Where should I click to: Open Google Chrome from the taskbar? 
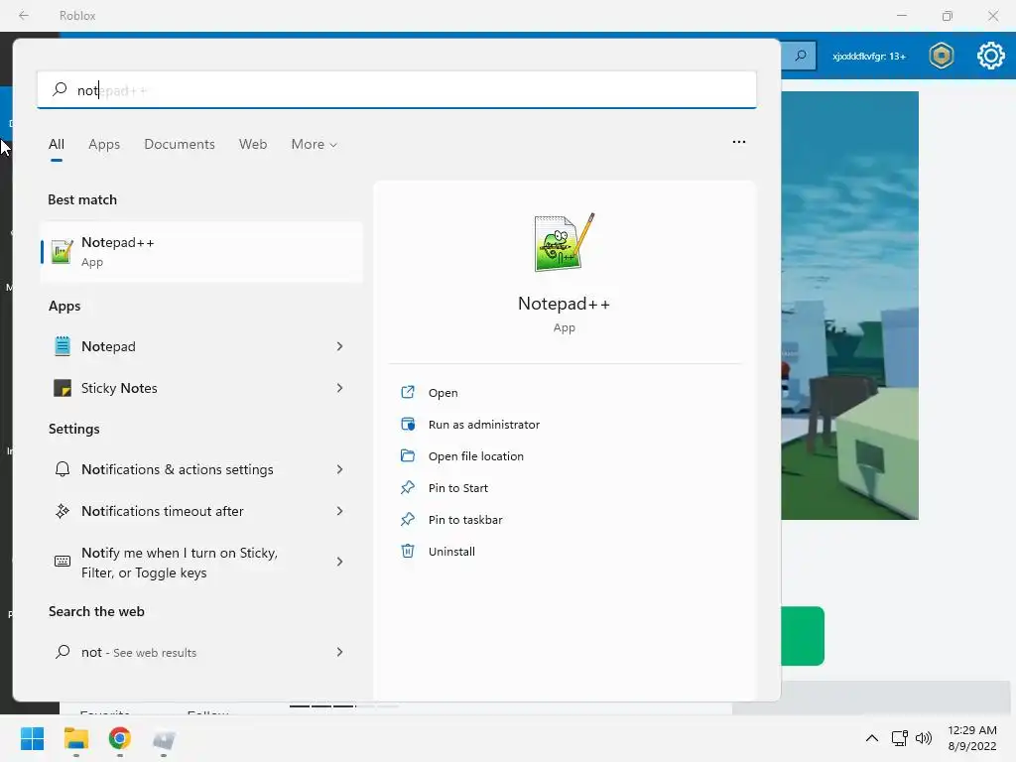[119, 738]
